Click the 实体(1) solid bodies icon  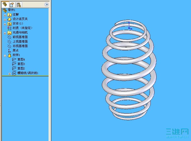click(x=10, y=24)
